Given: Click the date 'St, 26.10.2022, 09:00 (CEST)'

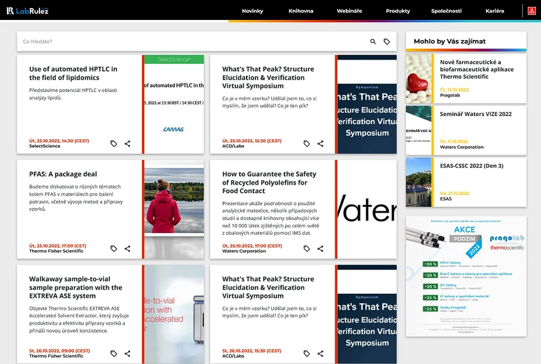Looking at the screenshot, I should 60,351.
